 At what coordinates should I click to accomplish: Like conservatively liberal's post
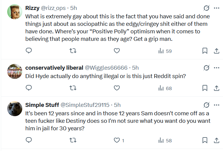click(117, 88)
